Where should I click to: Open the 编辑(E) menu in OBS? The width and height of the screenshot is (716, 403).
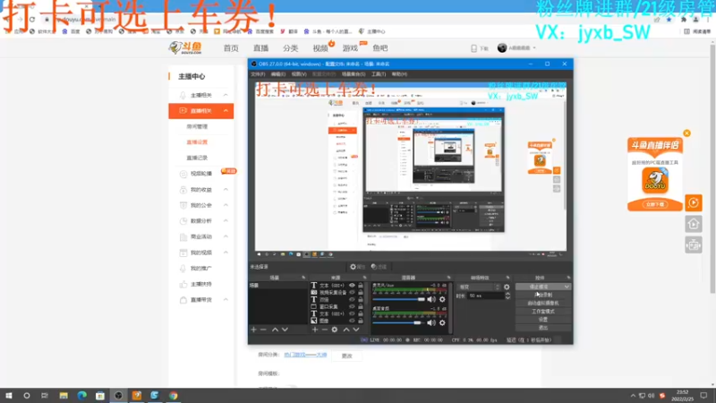[x=278, y=74]
